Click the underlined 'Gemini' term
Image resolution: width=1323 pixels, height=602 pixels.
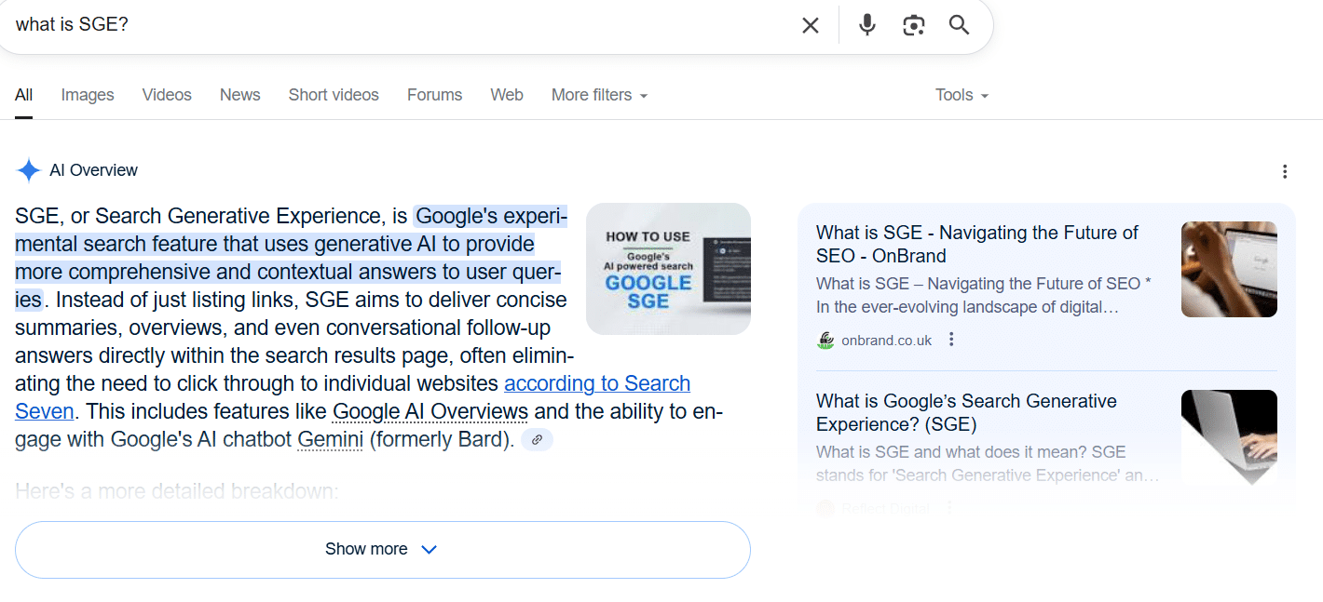point(330,439)
